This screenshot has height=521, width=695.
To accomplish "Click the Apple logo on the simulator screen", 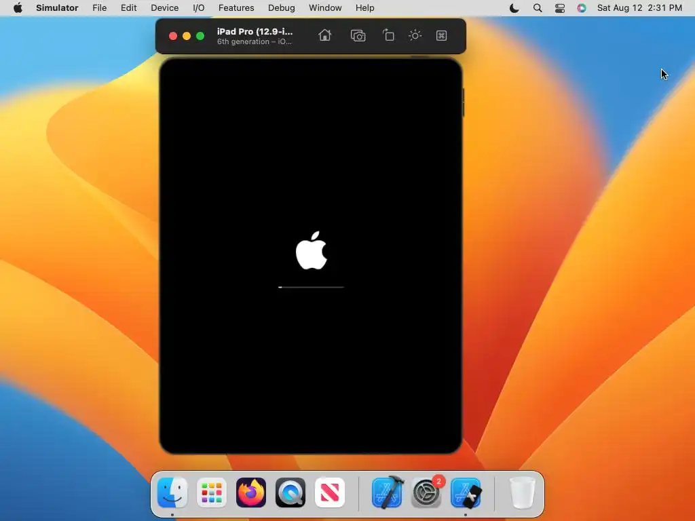I will point(311,250).
